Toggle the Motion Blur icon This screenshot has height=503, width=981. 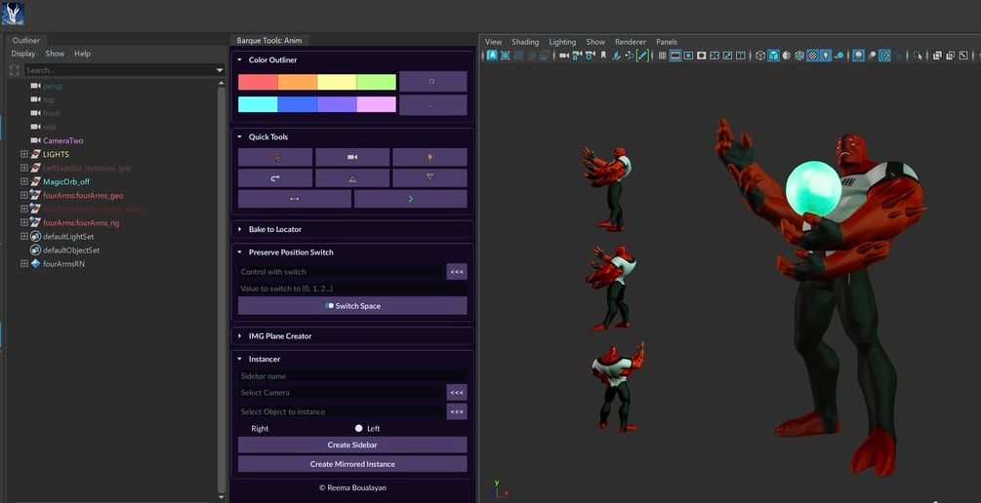click(x=872, y=55)
